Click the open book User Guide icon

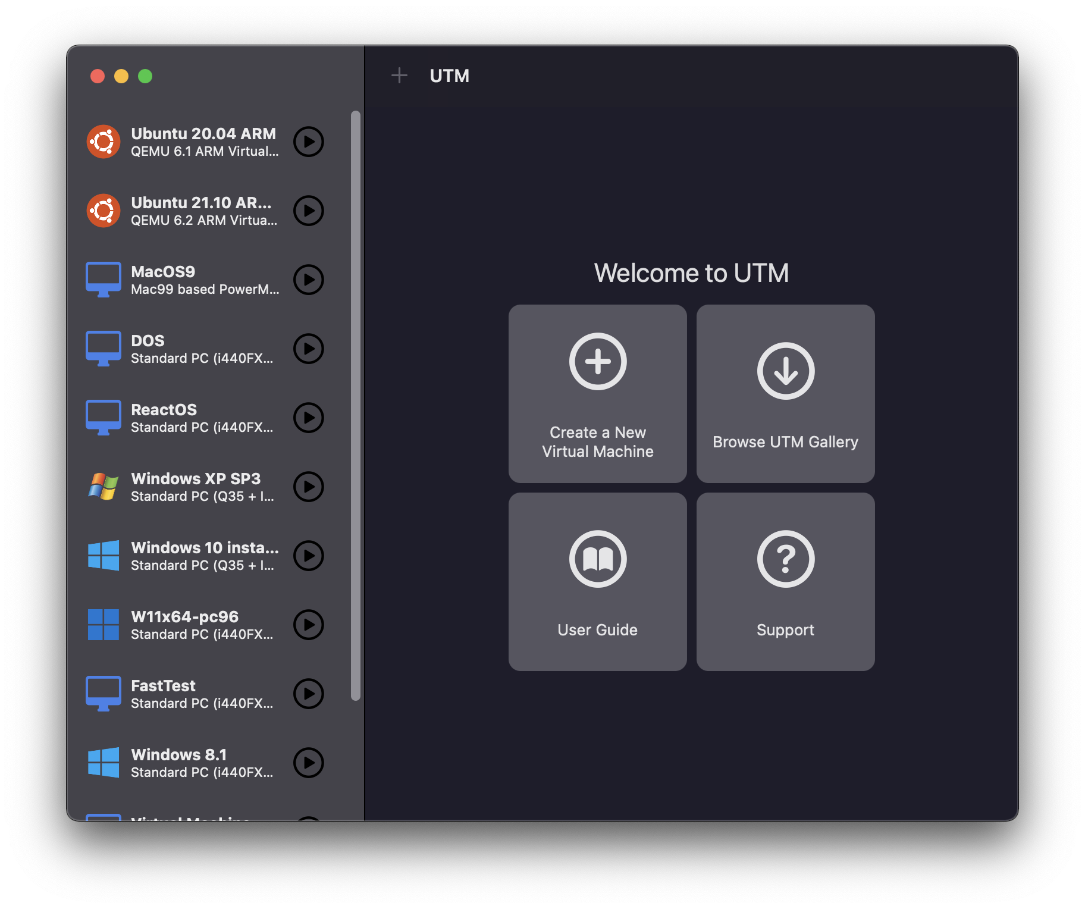click(598, 559)
